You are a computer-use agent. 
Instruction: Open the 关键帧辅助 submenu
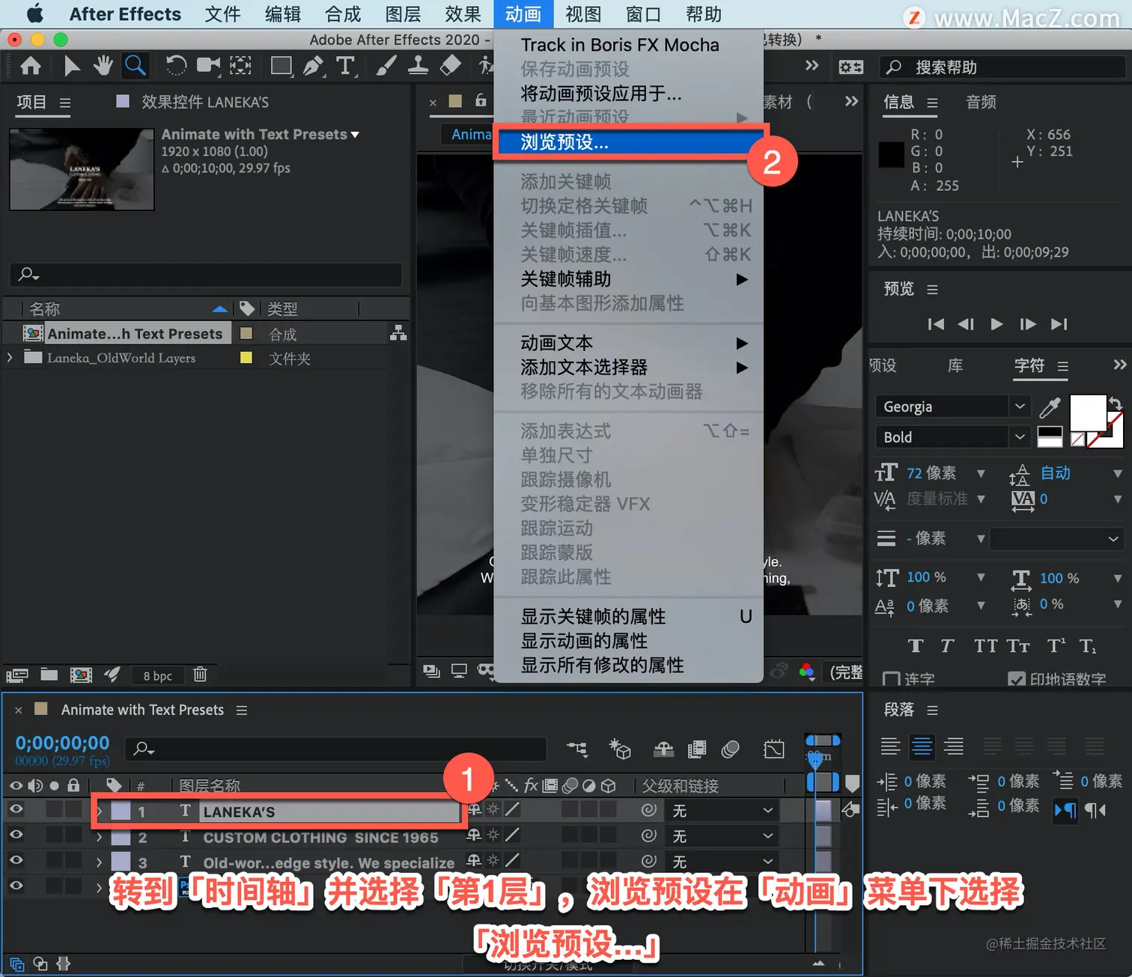628,279
